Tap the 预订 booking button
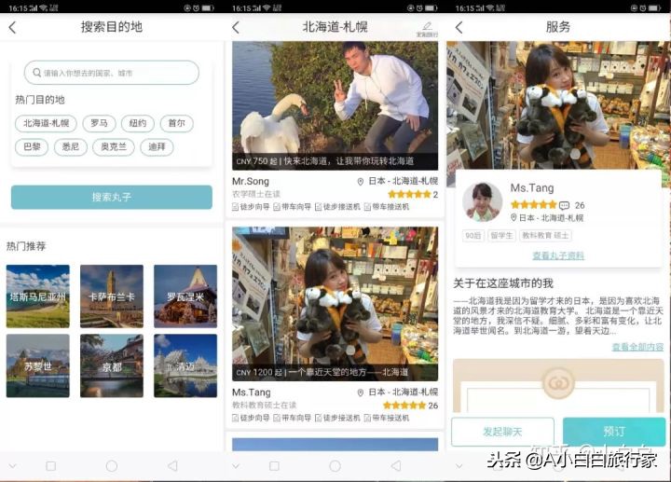The width and height of the screenshot is (671, 482). point(614,431)
